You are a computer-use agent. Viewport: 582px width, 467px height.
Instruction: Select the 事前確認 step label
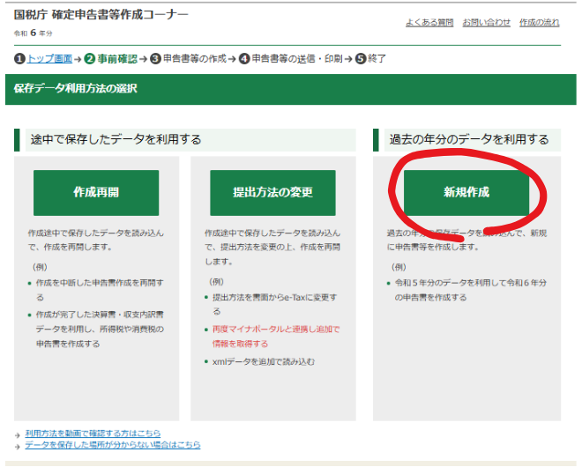point(117,59)
